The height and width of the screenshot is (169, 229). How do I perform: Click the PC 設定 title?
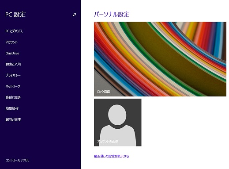click(x=15, y=15)
